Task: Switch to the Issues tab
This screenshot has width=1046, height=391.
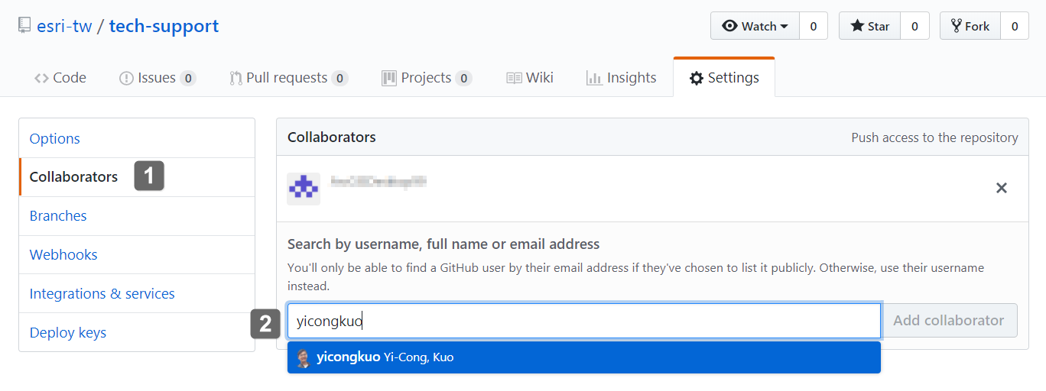Action: tap(158, 78)
